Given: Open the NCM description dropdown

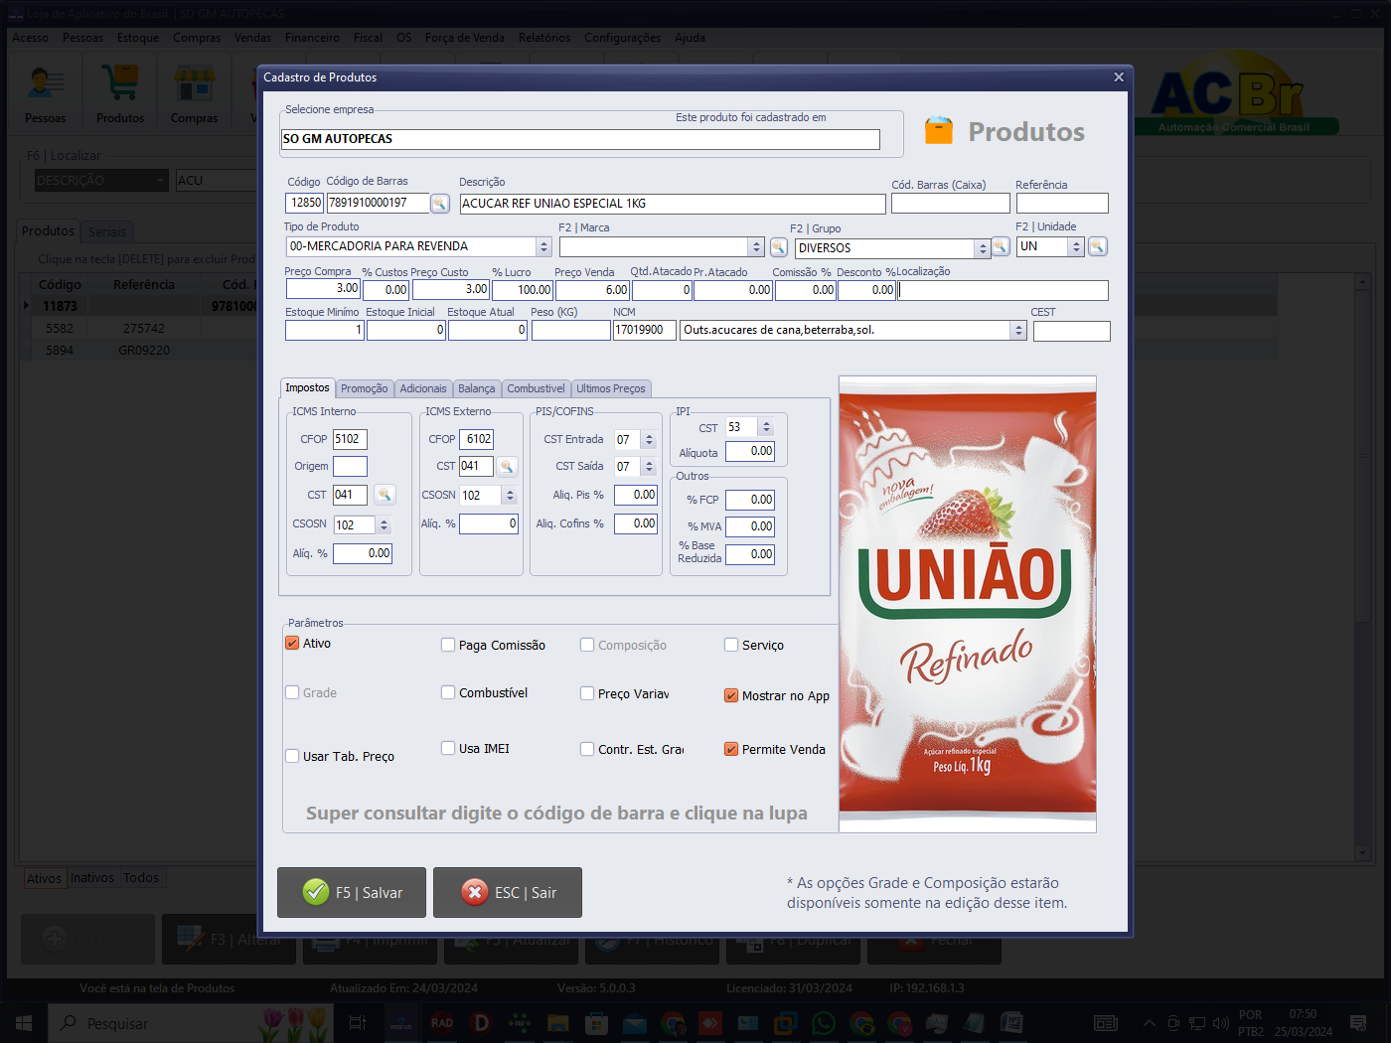Looking at the screenshot, I should 1018,331.
